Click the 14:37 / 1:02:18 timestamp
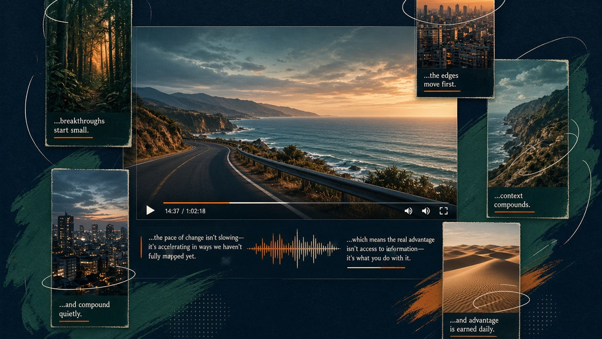This screenshot has height=339, width=602. point(185,211)
